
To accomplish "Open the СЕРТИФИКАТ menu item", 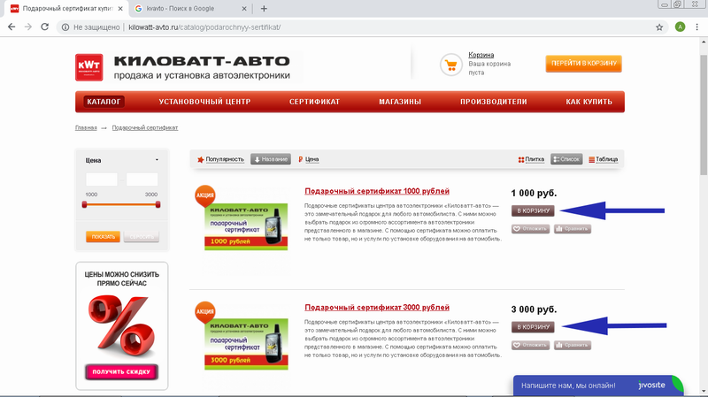I will point(314,102).
